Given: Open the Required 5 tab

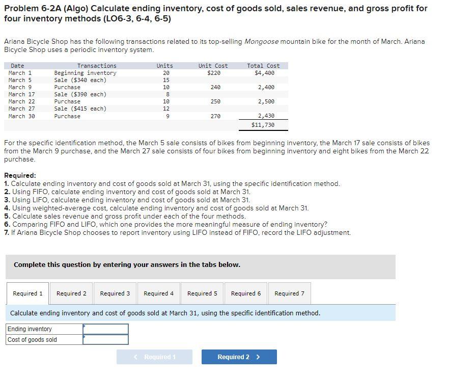Looking at the screenshot, I should 202,293.
